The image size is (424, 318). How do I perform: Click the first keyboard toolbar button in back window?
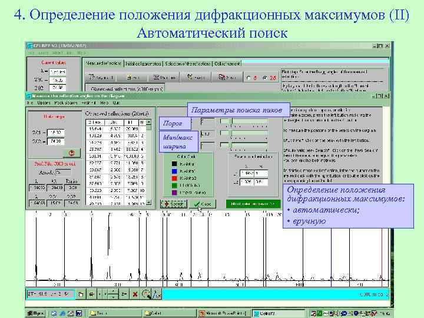tap(101, 77)
